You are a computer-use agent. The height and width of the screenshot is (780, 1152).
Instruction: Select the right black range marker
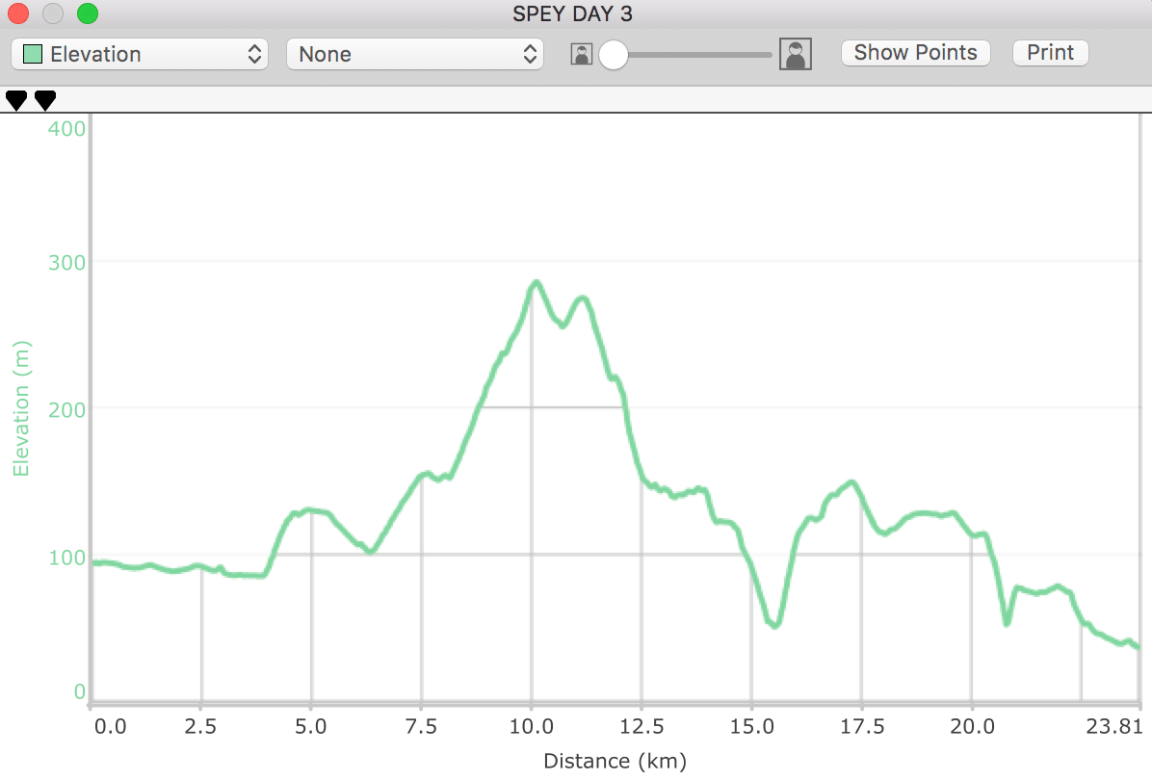click(45, 99)
